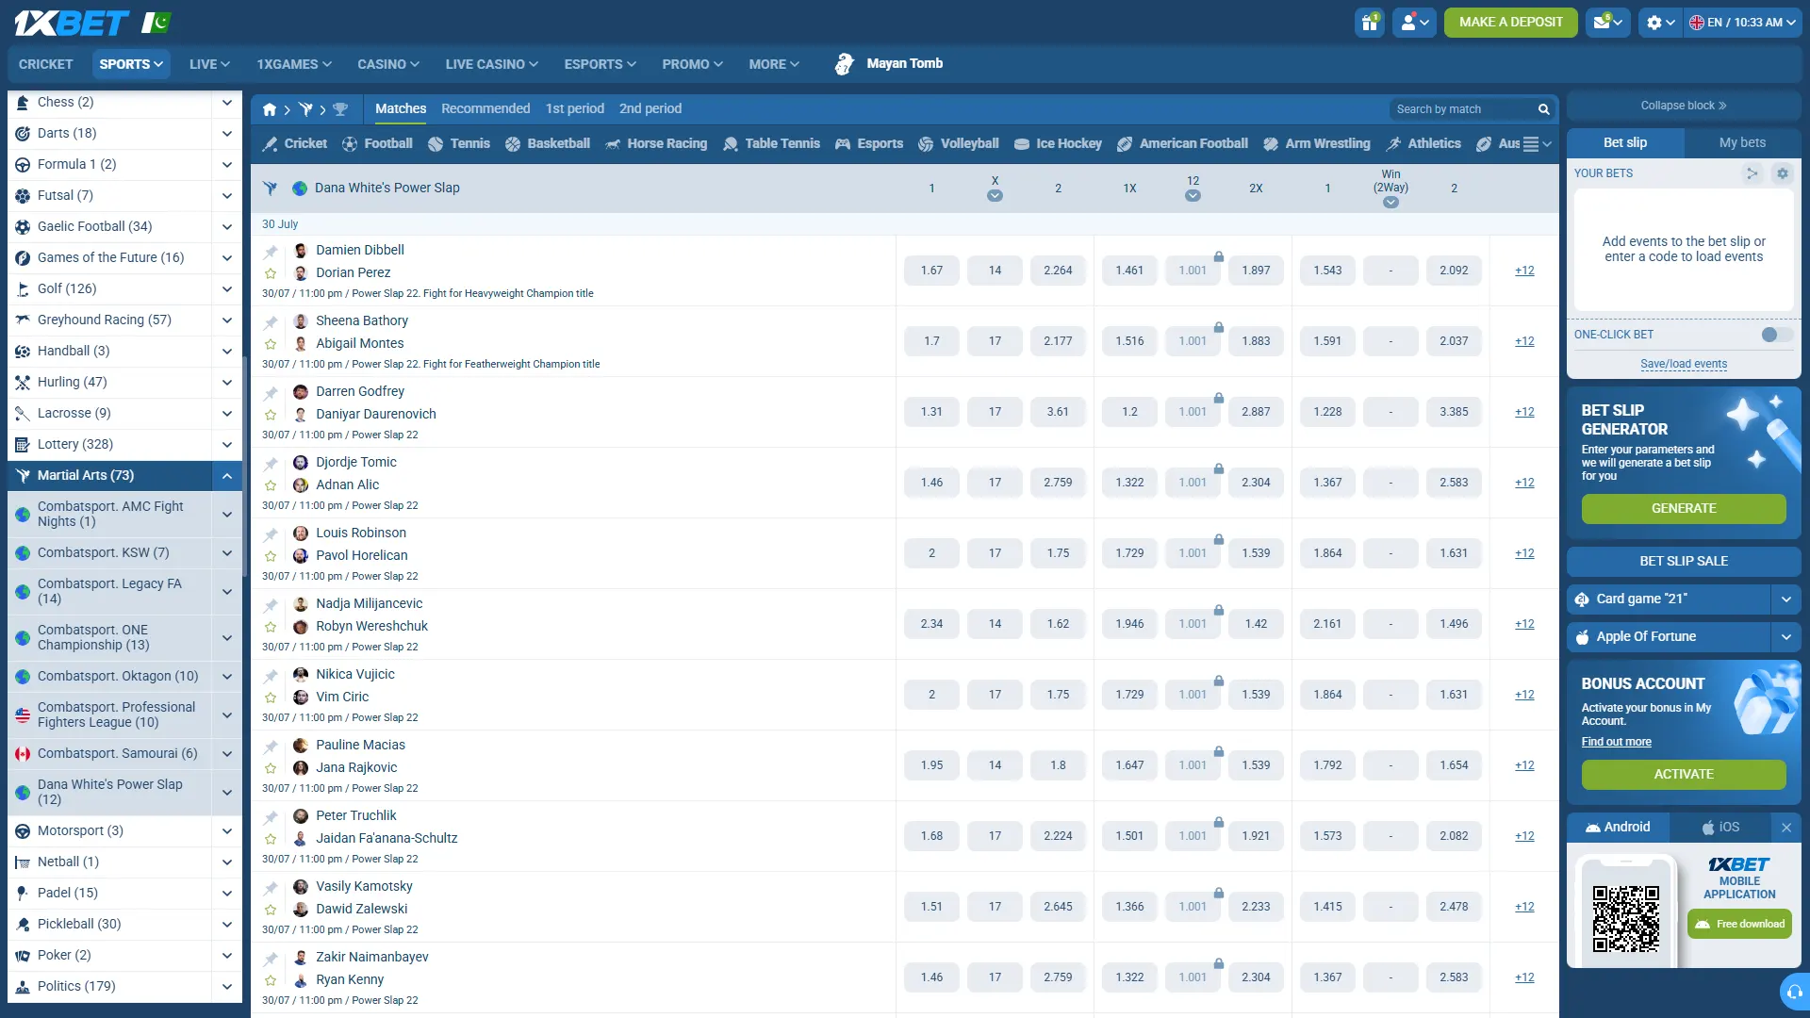The height and width of the screenshot is (1018, 1810).
Task: Click the search magnifier icon
Action: coord(1543,109)
